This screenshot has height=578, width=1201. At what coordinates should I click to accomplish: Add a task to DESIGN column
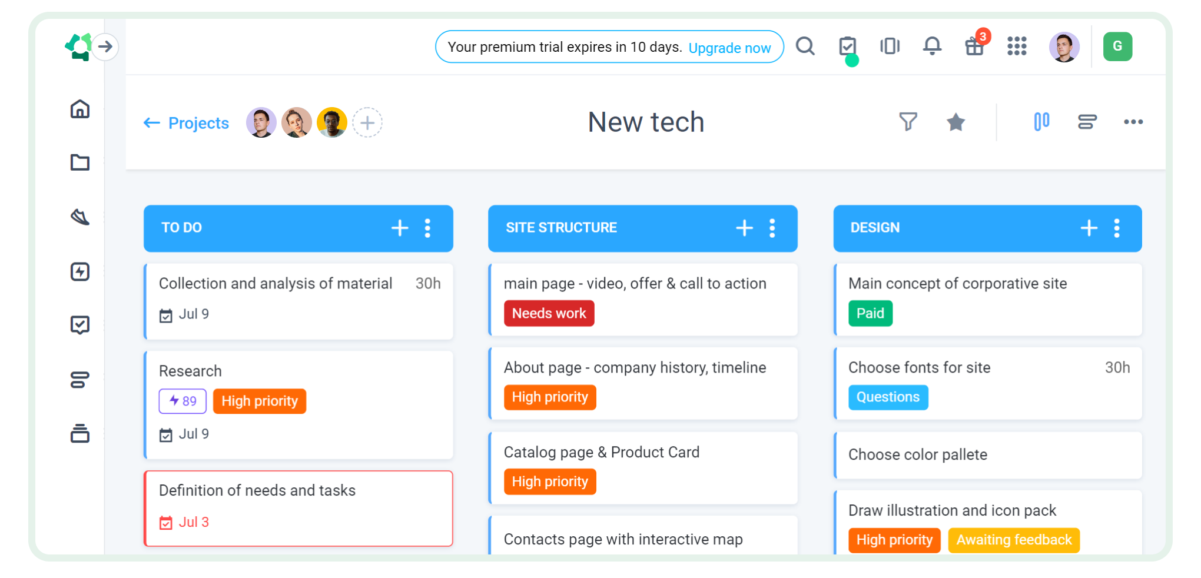pos(1089,228)
